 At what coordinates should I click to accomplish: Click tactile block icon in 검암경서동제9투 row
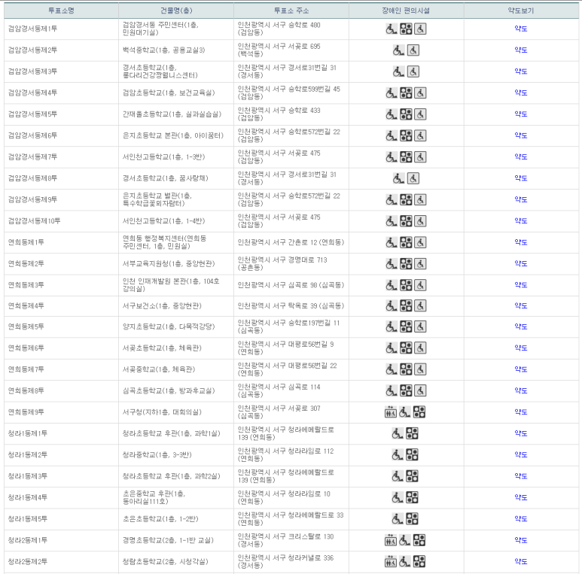pos(406,199)
